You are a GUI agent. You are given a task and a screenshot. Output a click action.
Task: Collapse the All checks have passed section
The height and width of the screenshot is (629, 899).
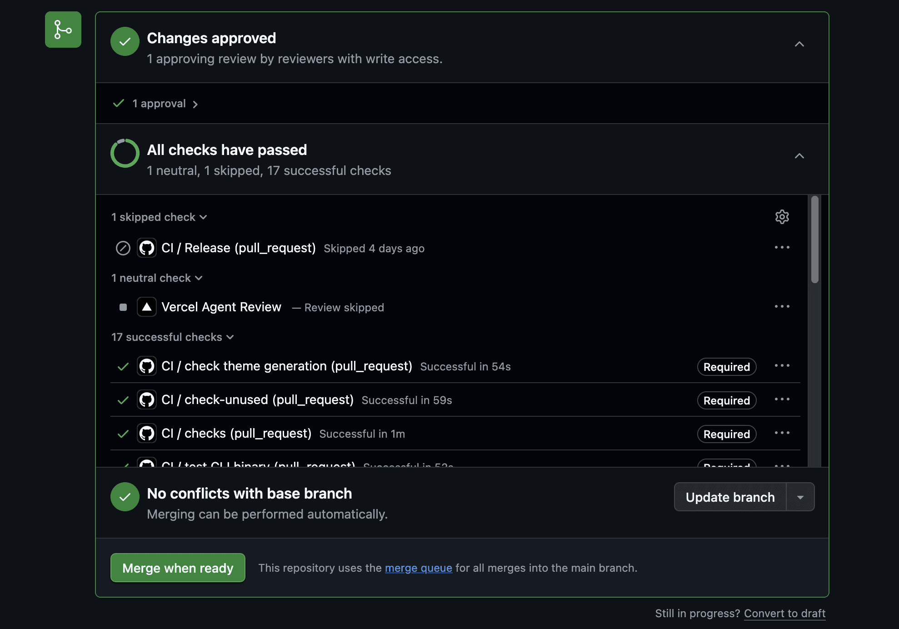800,156
